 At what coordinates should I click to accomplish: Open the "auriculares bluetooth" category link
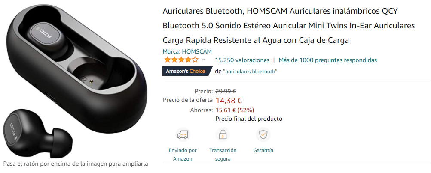pyautogui.click(x=251, y=72)
